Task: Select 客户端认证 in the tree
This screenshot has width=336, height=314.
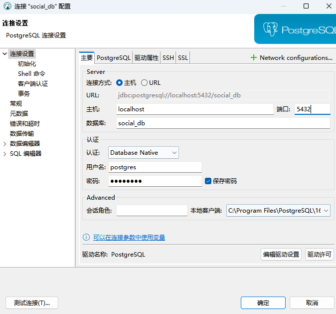Action: point(33,84)
